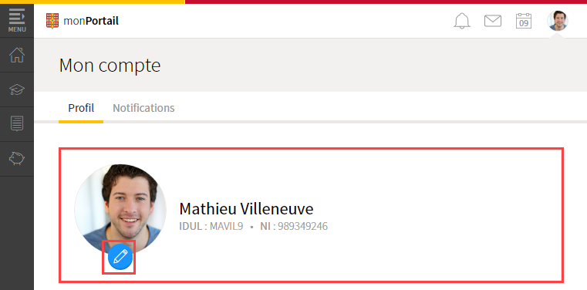This screenshot has width=587, height=290.
Task: Click the NI number 989349246
Action: click(x=302, y=227)
